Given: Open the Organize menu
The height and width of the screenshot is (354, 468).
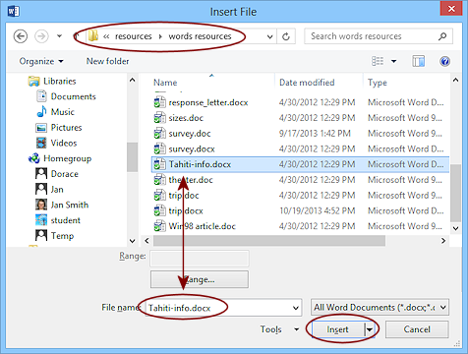Looking at the screenshot, I should 41,61.
